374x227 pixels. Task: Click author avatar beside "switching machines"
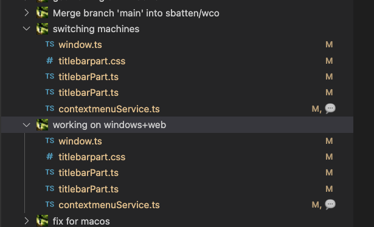(42, 29)
